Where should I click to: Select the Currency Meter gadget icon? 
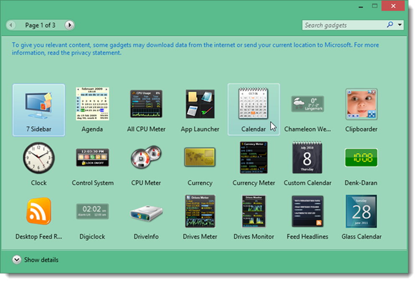254,157
